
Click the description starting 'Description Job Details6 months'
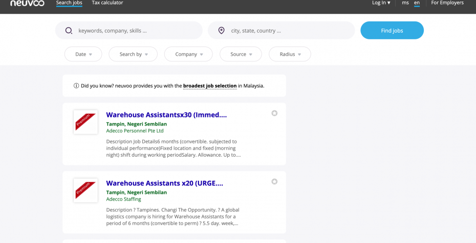pos(174,148)
